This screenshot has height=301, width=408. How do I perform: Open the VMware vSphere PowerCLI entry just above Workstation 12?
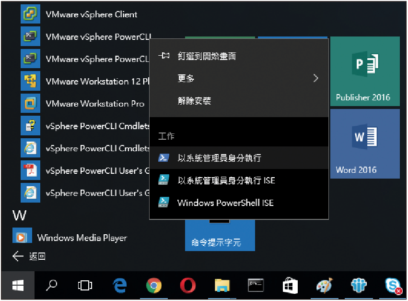pos(85,59)
